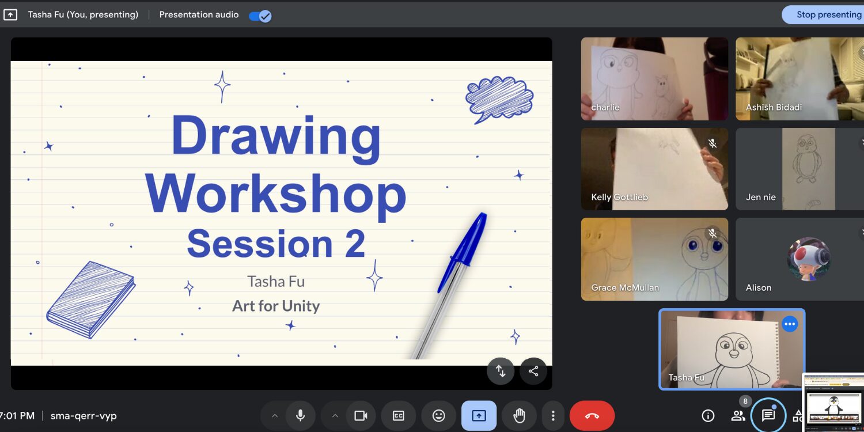Click the 'Session 2' slide subtitle
This screenshot has width=864, height=432.
[x=276, y=243]
